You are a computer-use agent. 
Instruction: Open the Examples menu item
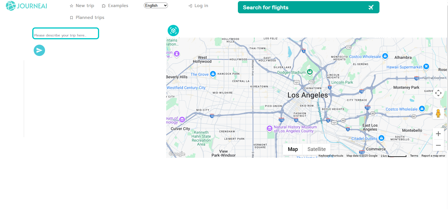(x=115, y=6)
